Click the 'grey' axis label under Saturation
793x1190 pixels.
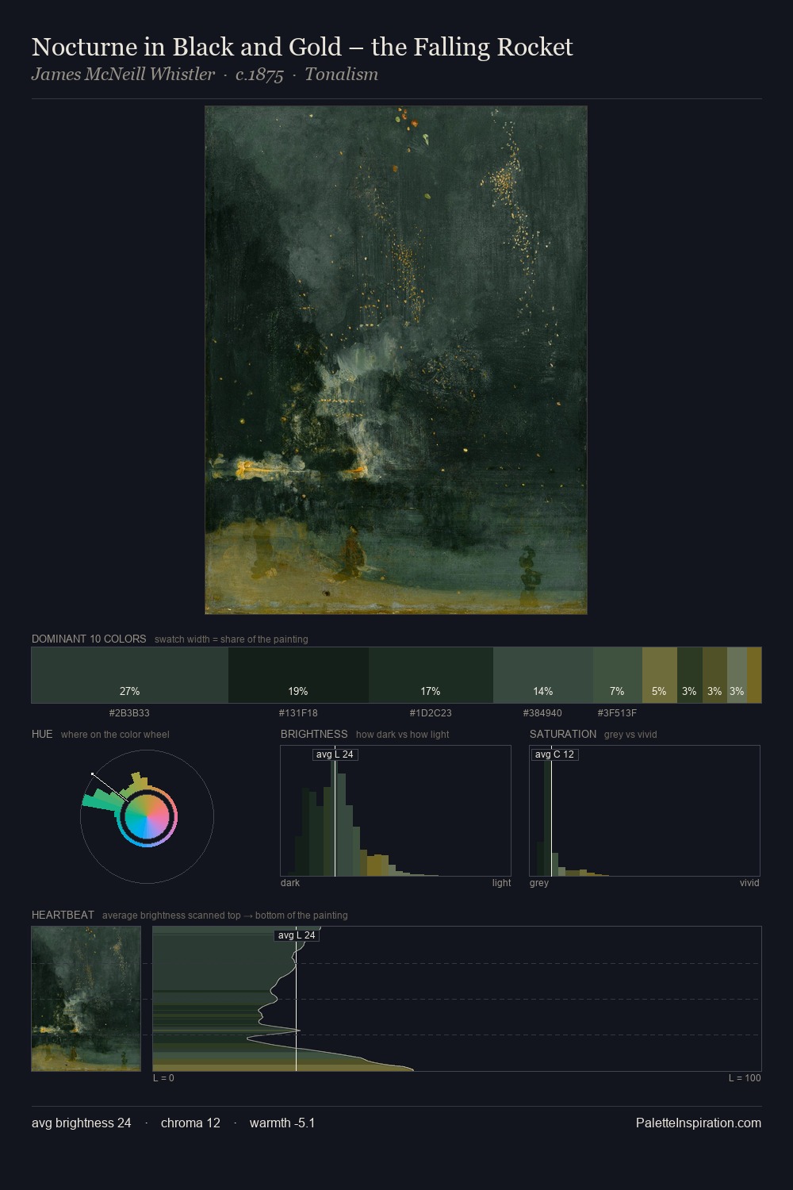tap(539, 883)
